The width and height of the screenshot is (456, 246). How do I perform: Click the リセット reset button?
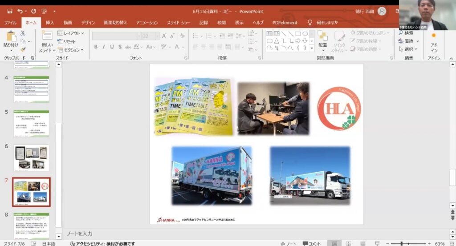[67, 41]
